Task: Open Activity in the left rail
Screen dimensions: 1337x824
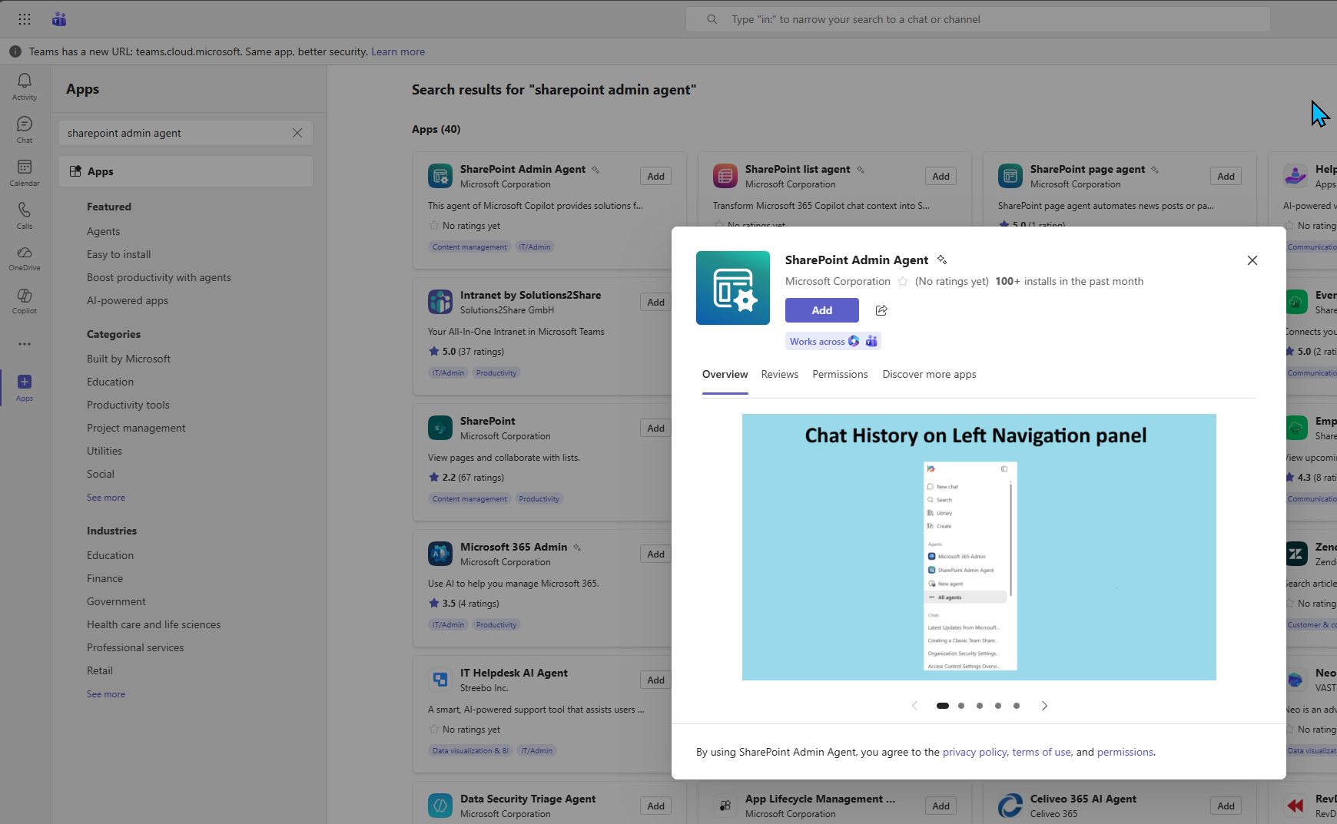Action: tap(25, 87)
